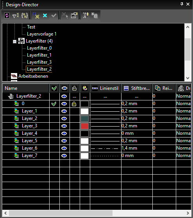The width and height of the screenshot is (193, 218).
Task: Click the Layer_7 stack icon
Action: click(x=16, y=155)
